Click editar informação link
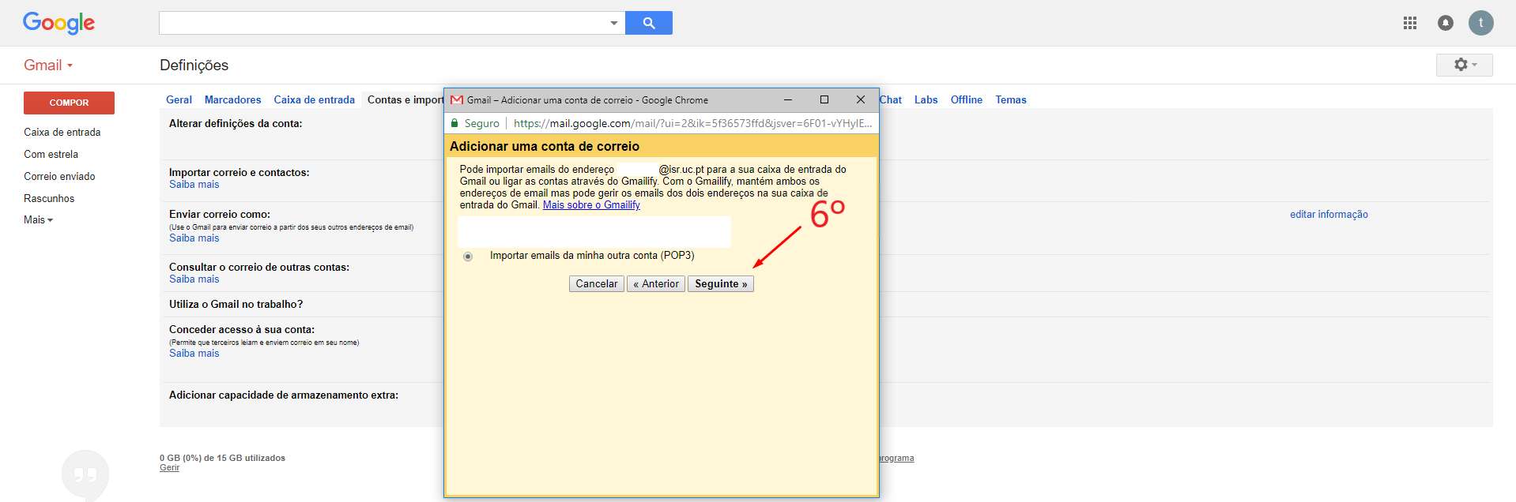 1329,215
